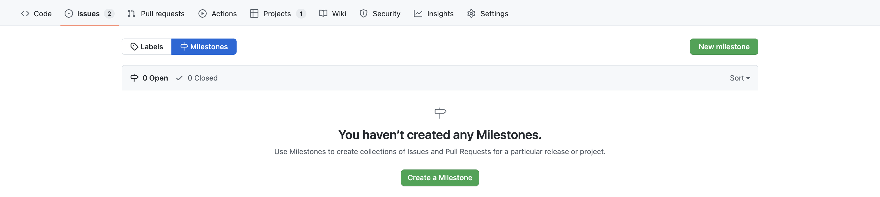Click the New milestone button
Image resolution: width=880 pixels, height=197 pixels.
pos(723,47)
